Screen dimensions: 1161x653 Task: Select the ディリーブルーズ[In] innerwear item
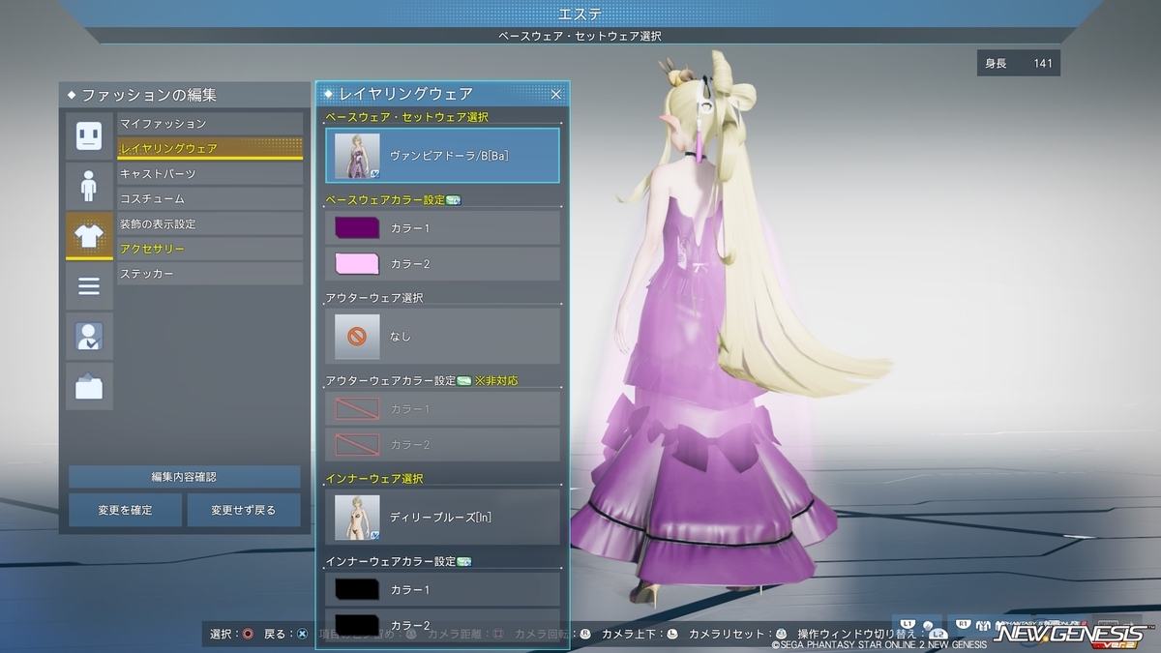point(442,517)
